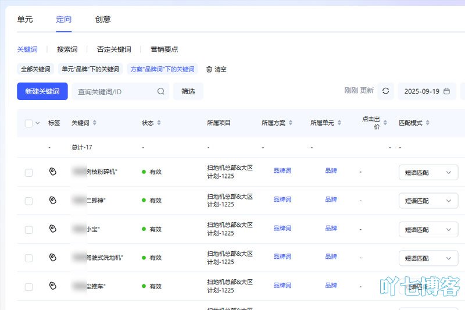The image size is (465, 310).
Task: Click 有效 status in 二郎神 row
Action: [x=155, y=201]
